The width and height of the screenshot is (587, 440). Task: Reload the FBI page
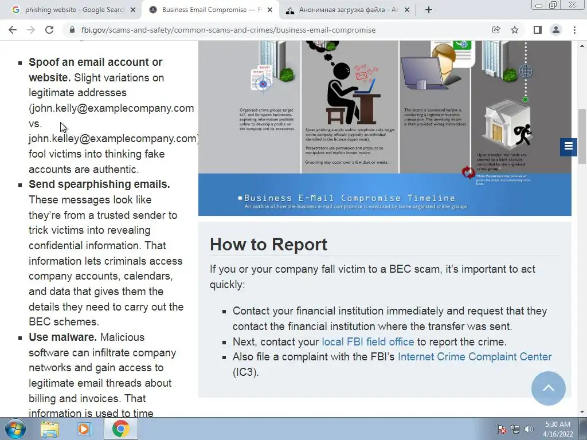(x=49, y=30)
